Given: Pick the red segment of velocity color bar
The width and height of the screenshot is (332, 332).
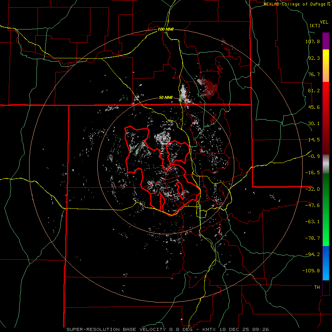Looking at the screenshot, I should pyautogui.click(x=326, y=118).
